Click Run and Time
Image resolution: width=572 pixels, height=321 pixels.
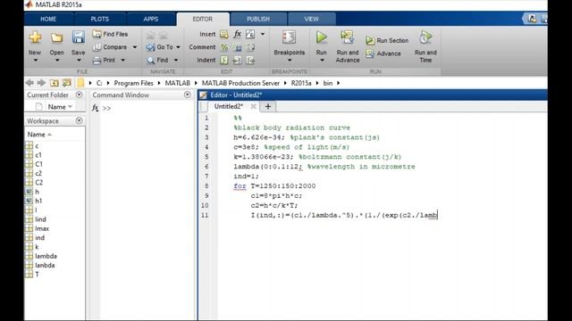point(425,46)
